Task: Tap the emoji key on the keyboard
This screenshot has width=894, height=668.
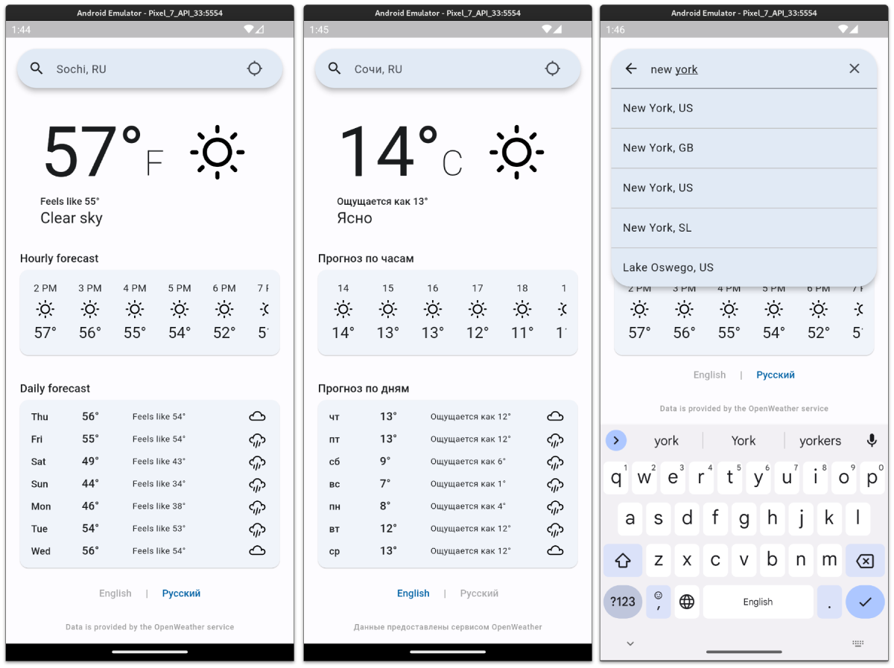Action: 659,602
